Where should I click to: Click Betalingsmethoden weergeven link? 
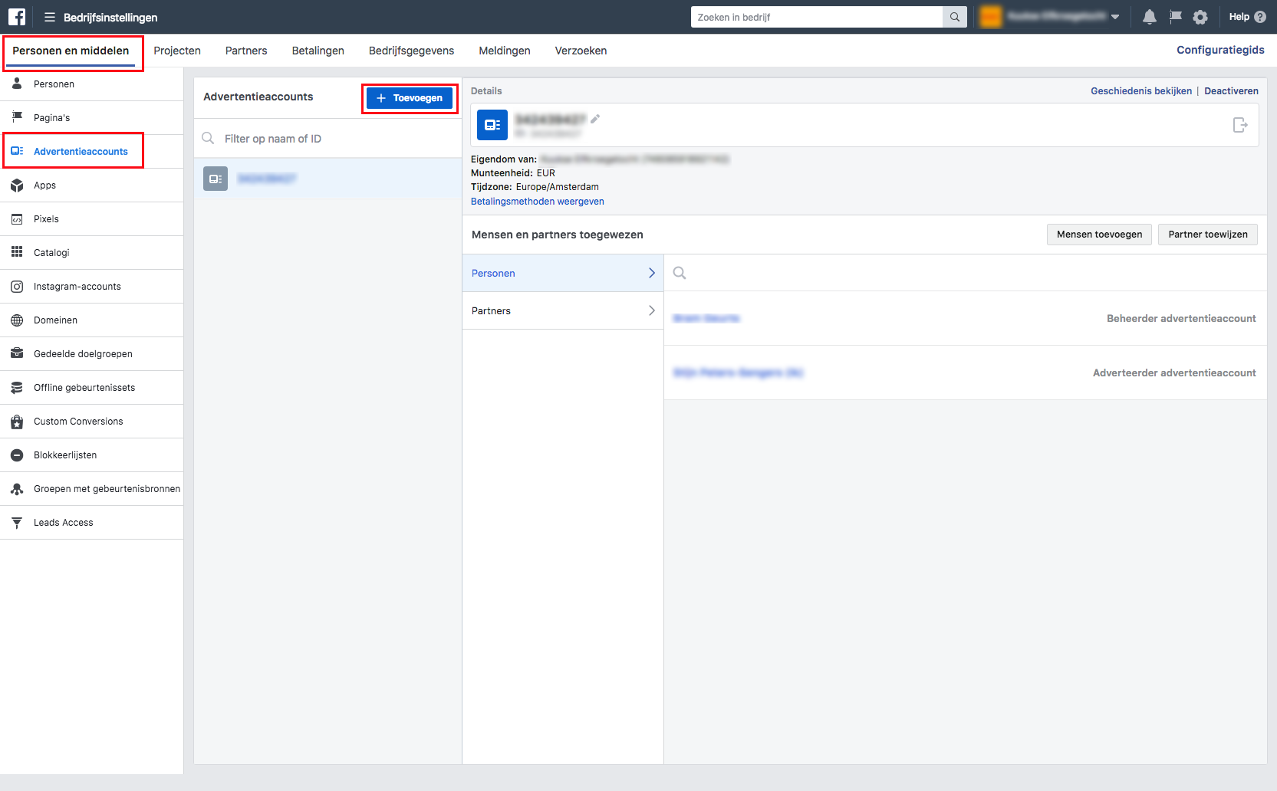tap(538, 202)
